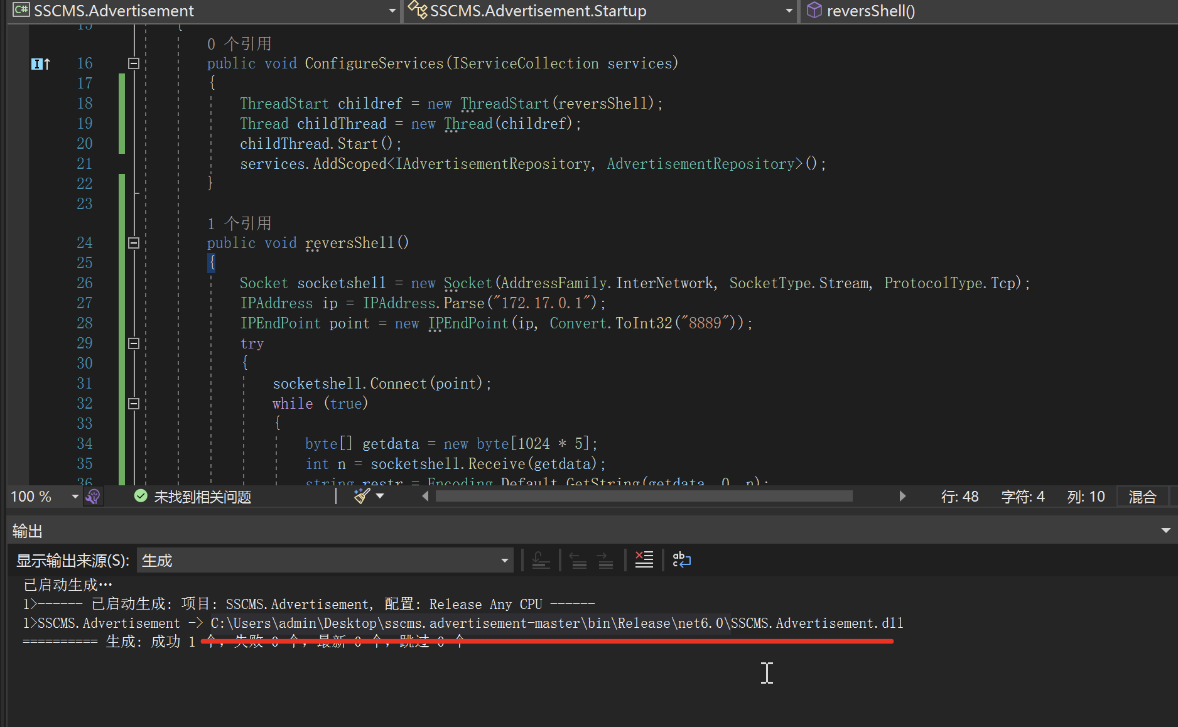
Task: Click line number 27 in the margin
Action: (x=84, y=303)
